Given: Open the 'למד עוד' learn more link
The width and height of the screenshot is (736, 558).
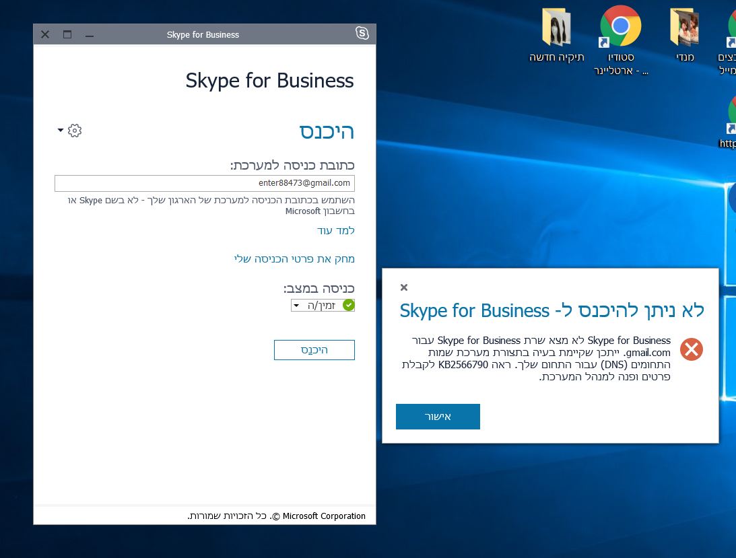Looking at the screenshot, I should [335, 230].
